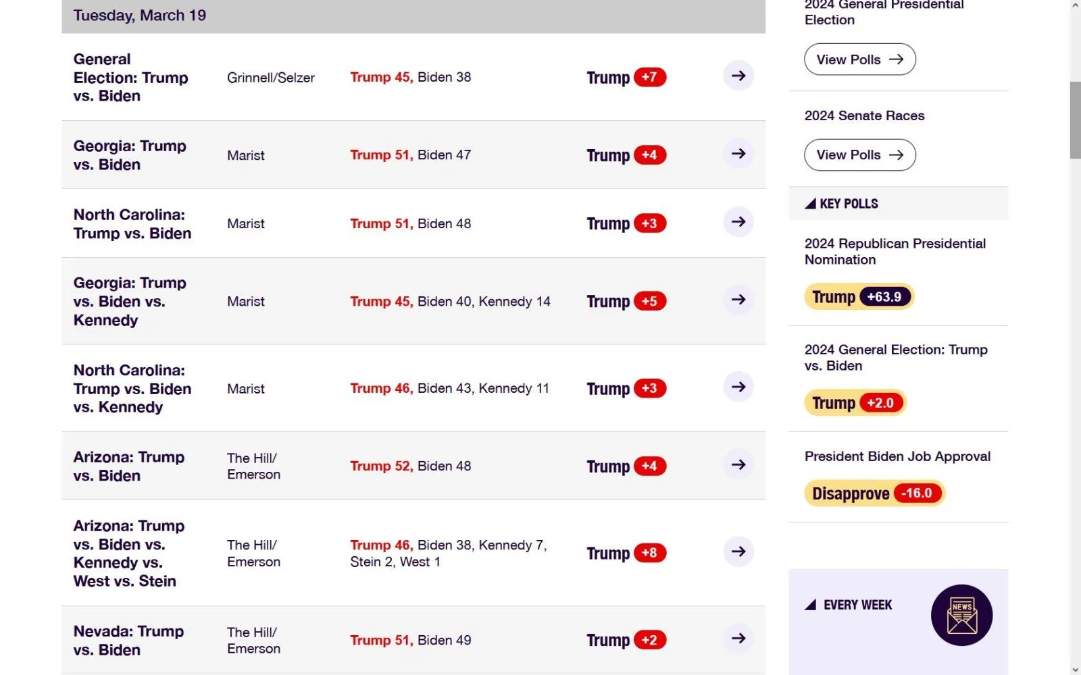Open arrow for North Carolina Trump vs. Biden
The height and width of the screenshot is (675, 1081).
coord(738,222)
